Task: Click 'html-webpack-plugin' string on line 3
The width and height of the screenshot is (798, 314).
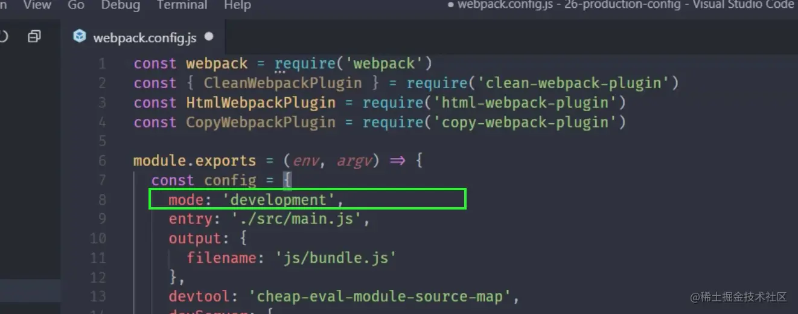Action: tap(525, 103)
